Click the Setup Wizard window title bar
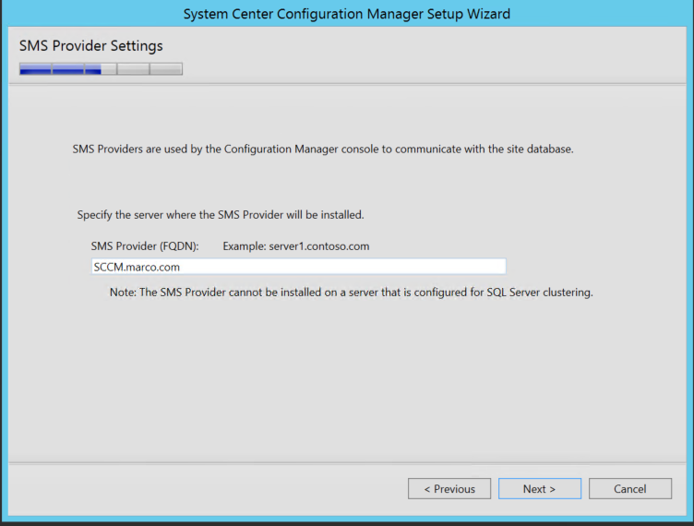The height and width of the screenshot is (526, 694). (x=347, y=14)
